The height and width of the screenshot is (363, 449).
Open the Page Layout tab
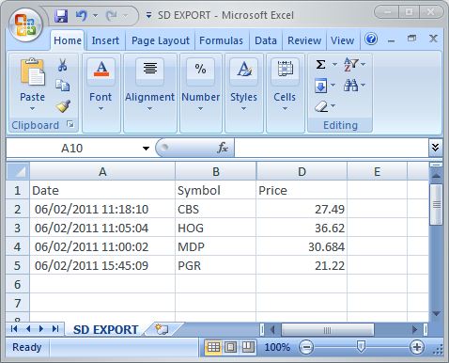click(x=161, y=40)
